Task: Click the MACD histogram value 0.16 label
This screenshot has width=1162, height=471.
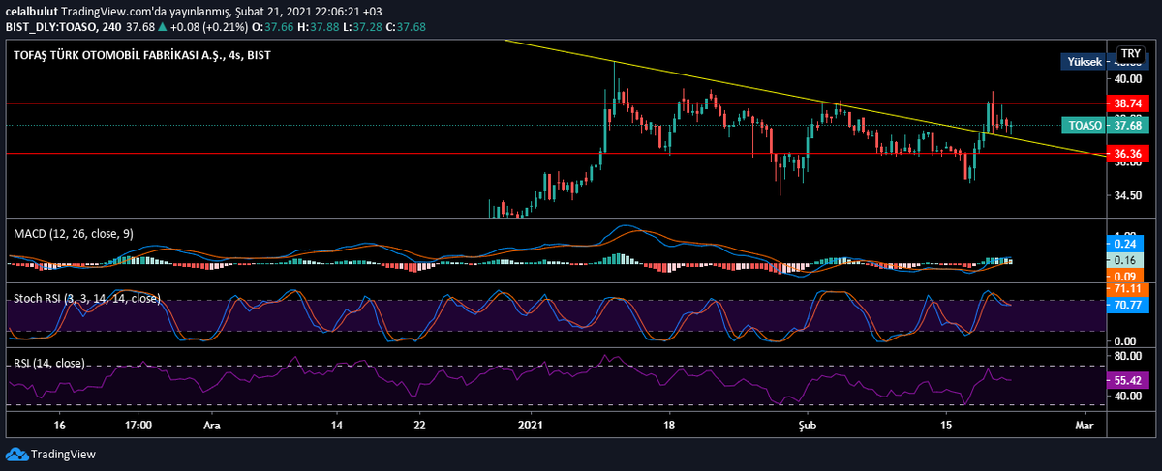Action: (x=1127, y=261)
